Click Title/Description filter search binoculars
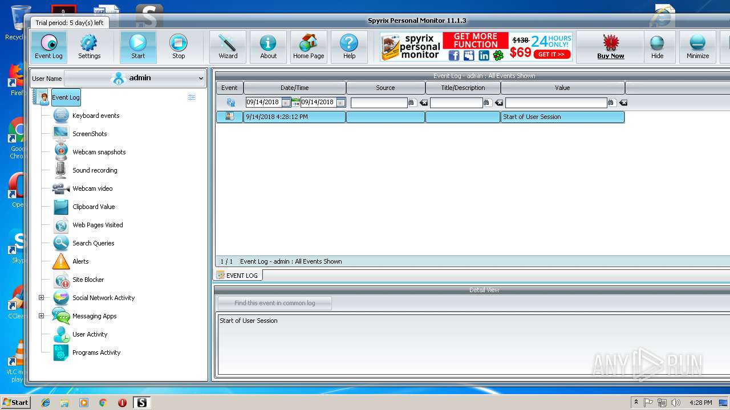The image size is (730, 410). [487, 102]
